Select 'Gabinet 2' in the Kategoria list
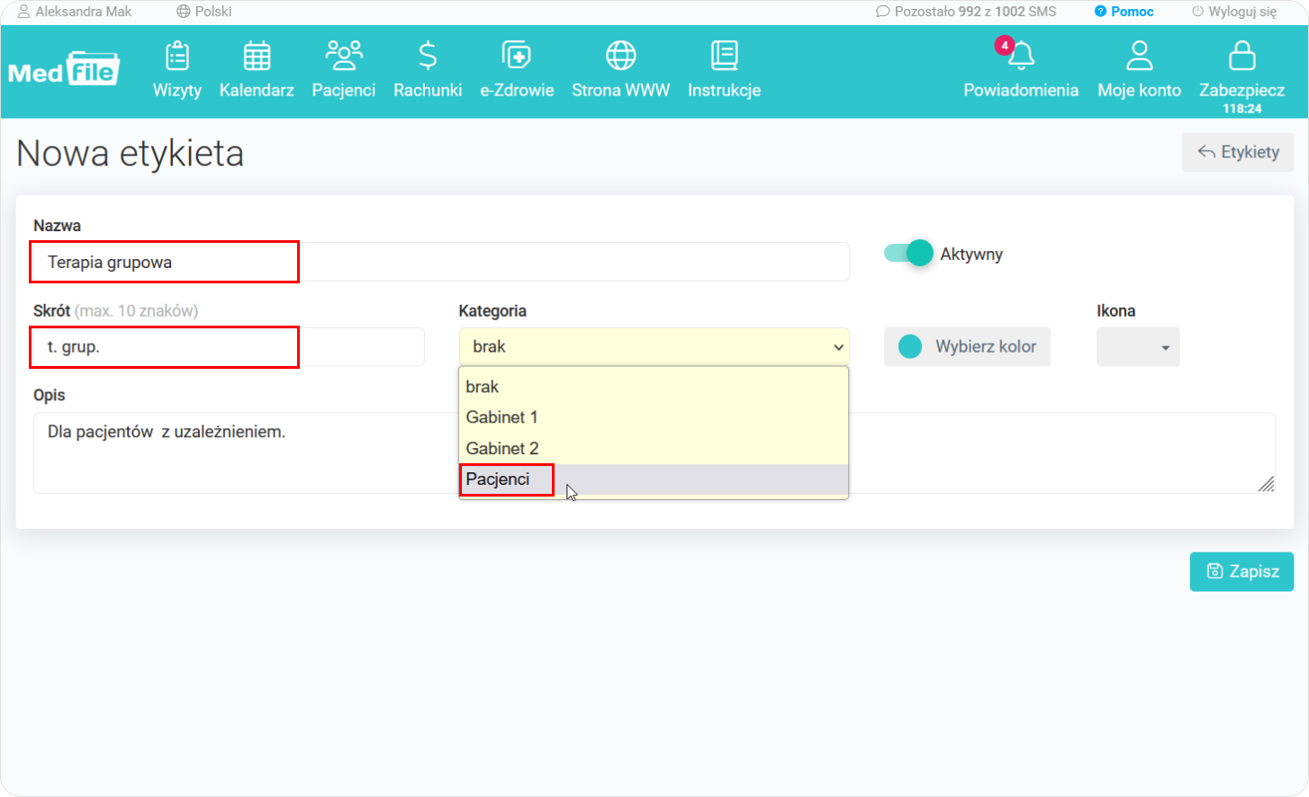 click(654, 448)
